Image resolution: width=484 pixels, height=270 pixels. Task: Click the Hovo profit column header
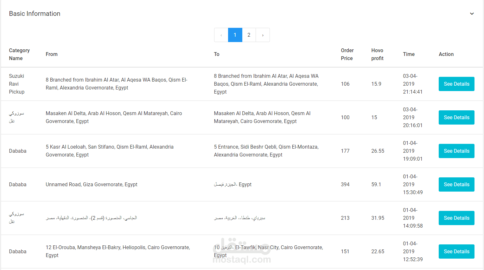coord(377,54)
